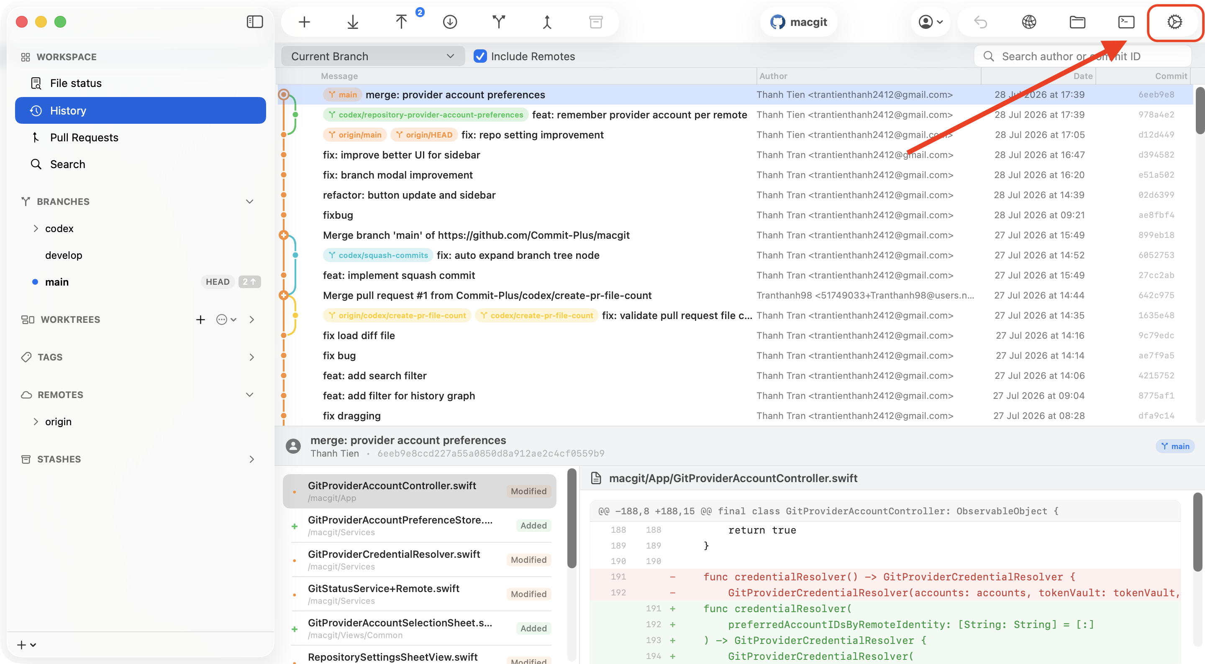
Task: Select file GitProviderAccountSelectionSheet
Action: click(420, 628)
